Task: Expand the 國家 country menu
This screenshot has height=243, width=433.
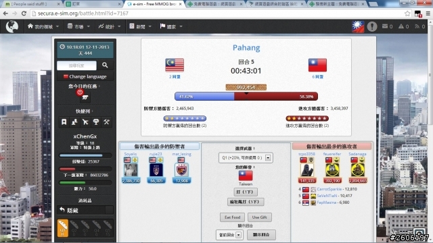Action: (x=171, y=26)
